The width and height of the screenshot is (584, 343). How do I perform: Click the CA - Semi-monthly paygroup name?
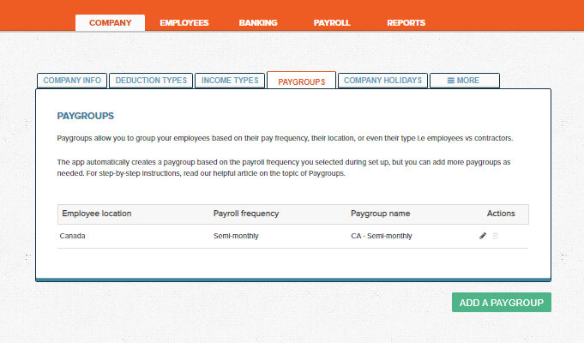tap(381, 236)
